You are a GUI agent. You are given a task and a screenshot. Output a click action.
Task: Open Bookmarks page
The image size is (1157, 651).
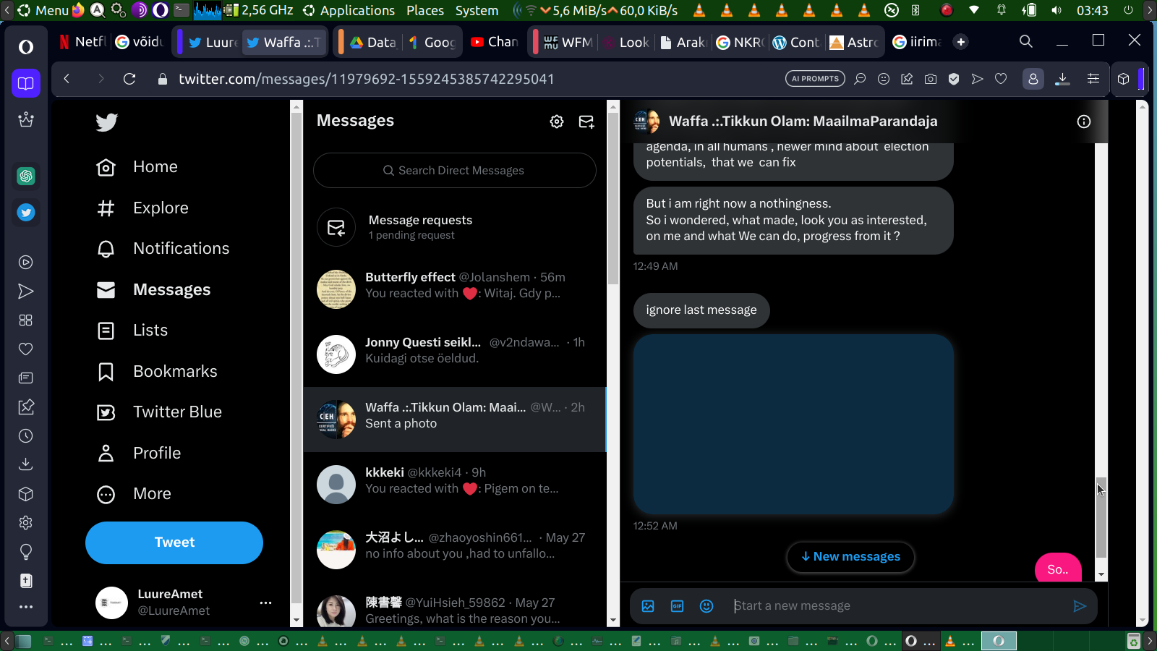pos(157,372)
